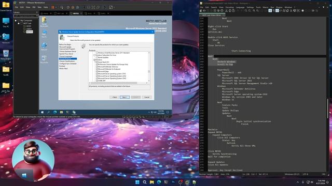Open the Encoding menu in Notepad++

[x=229, y=7]
